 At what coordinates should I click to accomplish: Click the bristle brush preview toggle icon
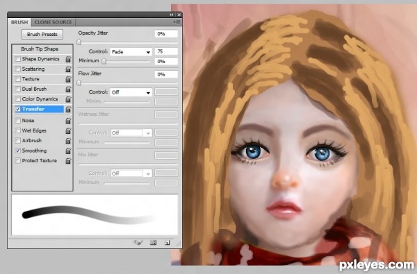[x=138, y=242]
